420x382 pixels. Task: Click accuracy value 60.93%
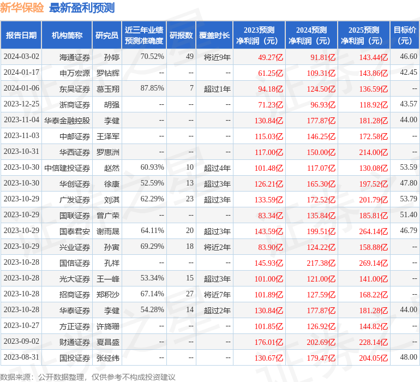[x=152, y=168]
